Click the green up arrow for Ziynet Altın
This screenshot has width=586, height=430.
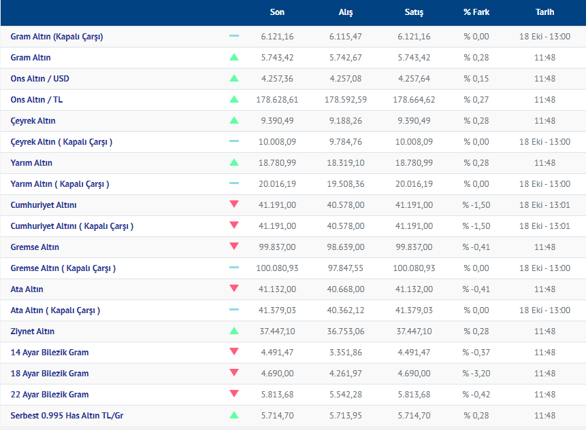[234, 331]
